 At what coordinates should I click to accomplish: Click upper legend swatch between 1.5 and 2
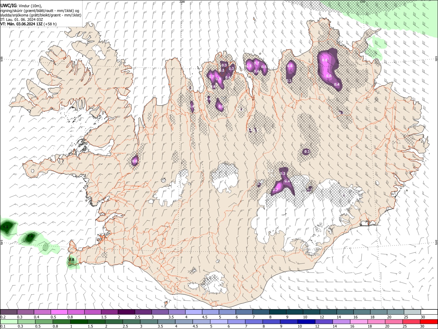point(109,312)
